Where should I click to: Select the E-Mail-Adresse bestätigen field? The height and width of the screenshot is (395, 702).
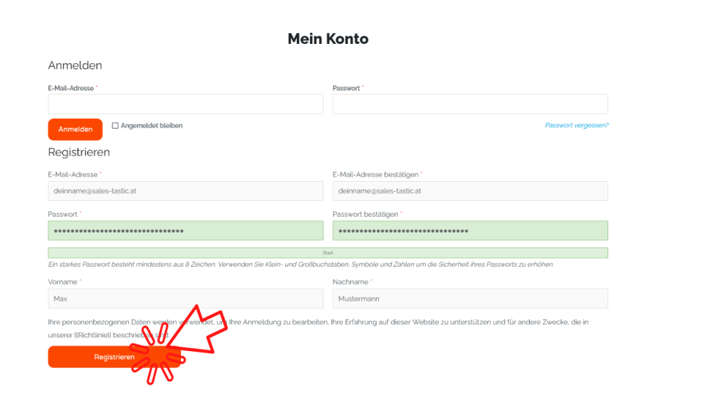(470, 191)
